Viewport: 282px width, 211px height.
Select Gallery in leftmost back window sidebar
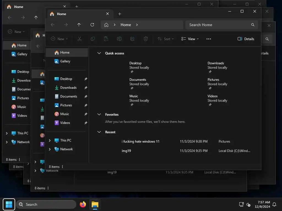pyautogui.click(x=20, y=54)
